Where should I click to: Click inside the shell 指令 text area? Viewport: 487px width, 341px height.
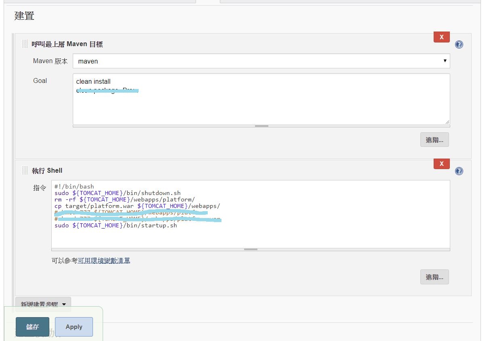[x=251, y=214]
